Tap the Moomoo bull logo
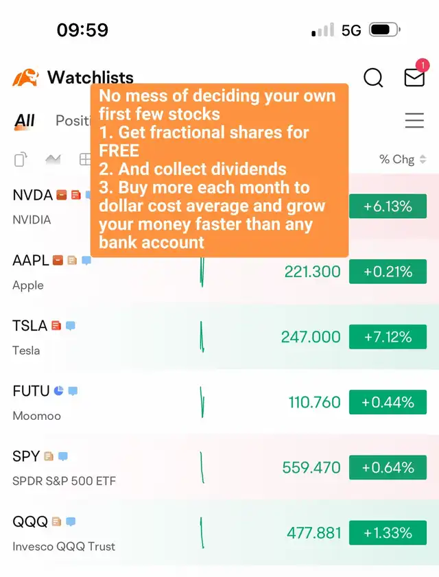Image resolution: width=439 pixels, height=577 pixels. 25,78
